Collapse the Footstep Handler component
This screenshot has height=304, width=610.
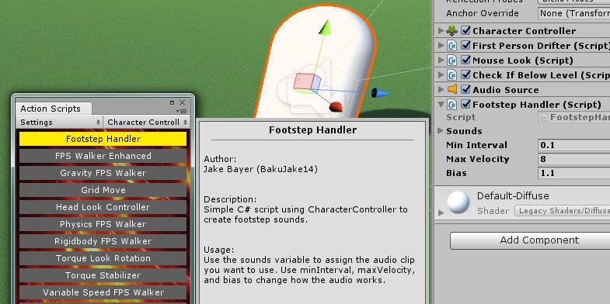[x=441, y=105]
